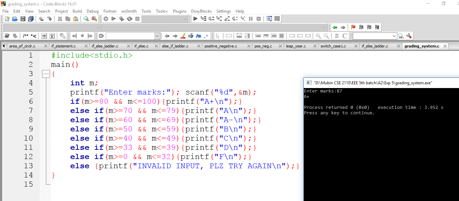
Task: Collapse the code block using the fold marker
Action: coord(46,74)
